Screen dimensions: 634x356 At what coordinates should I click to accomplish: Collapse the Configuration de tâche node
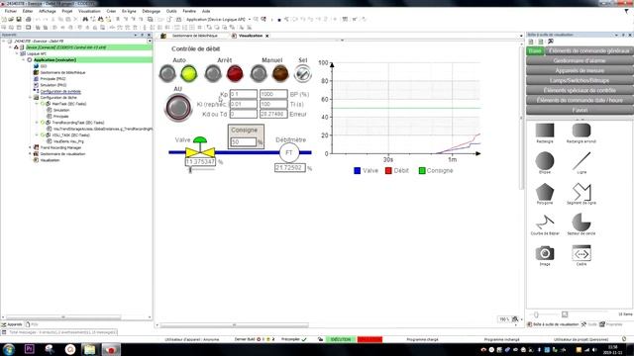(30, 97)
